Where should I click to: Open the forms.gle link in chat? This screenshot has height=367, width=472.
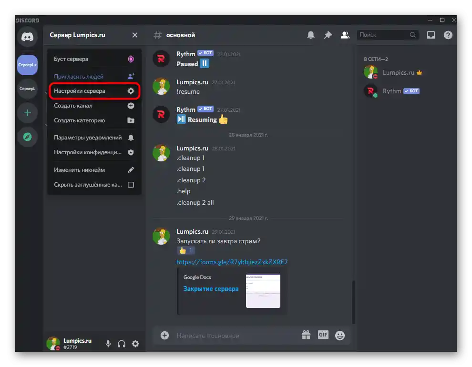coord(232,262)
